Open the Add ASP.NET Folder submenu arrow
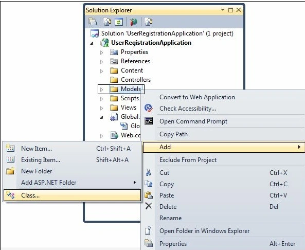Image resolution: width=305 pixels, height=250 pixels. coord(134,182)
